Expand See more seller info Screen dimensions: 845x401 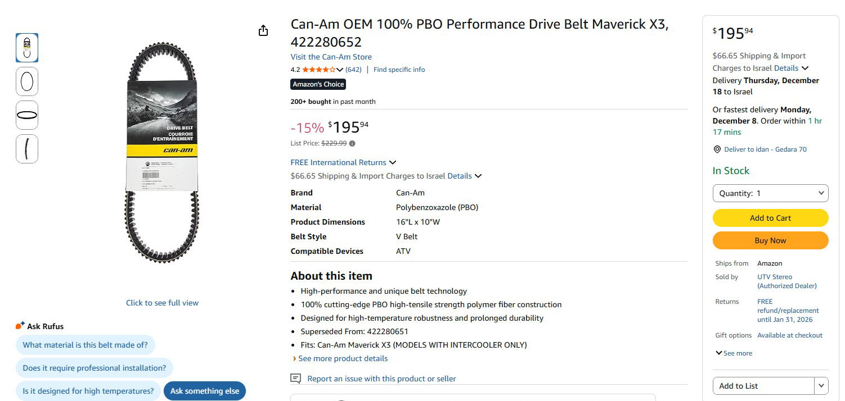[734, 353]
